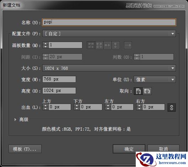Decrease 上方 top bleed value
The height and width of the screenshot is (167, 188).
coord(45,109)
